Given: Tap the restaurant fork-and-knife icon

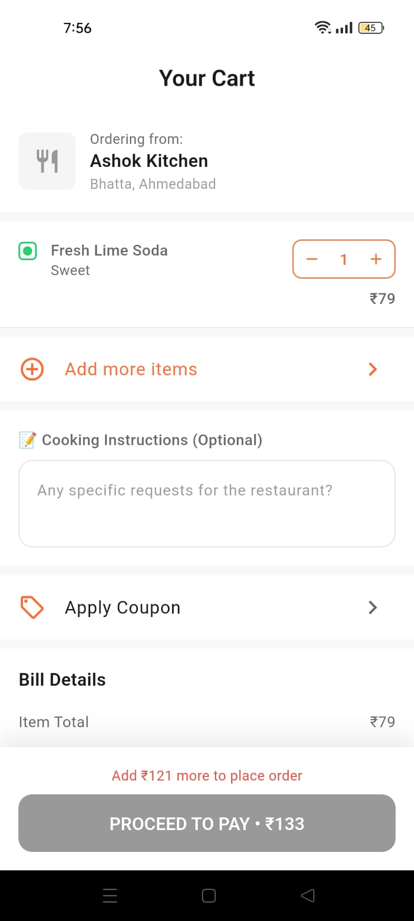Looking at the screenshot, I should click(47, 161).
